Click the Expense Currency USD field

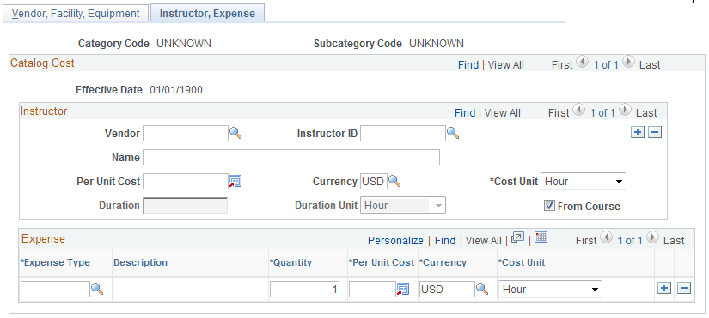click(x=447, y=289)
